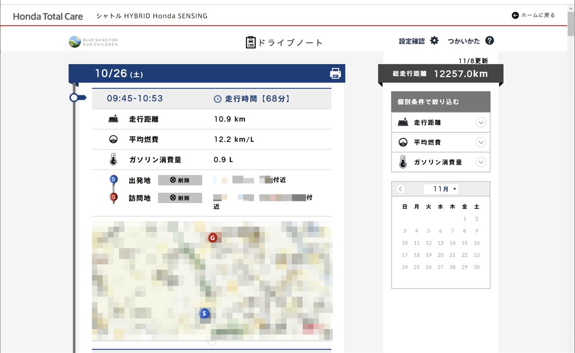Screen dimensions: 575x353
Task: Click the 総走行距離 12257.0km banner
Action: pos(441,74)
